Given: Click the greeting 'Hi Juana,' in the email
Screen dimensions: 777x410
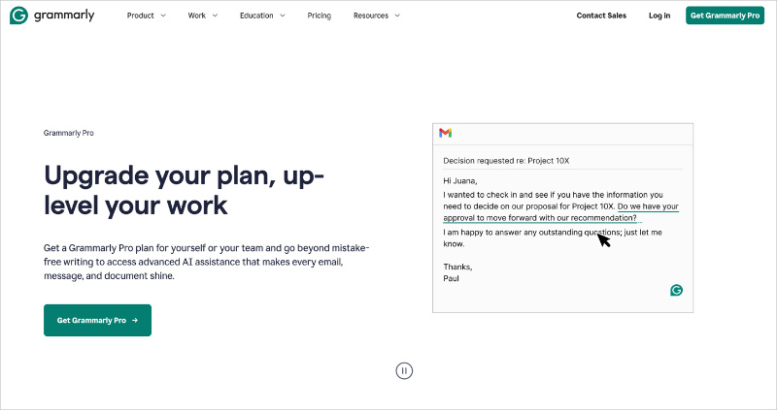Looking at the screenshot, I should 459,181.
